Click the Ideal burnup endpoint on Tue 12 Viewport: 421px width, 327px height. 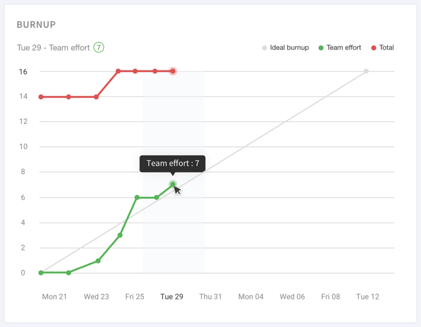coord(366,71)
